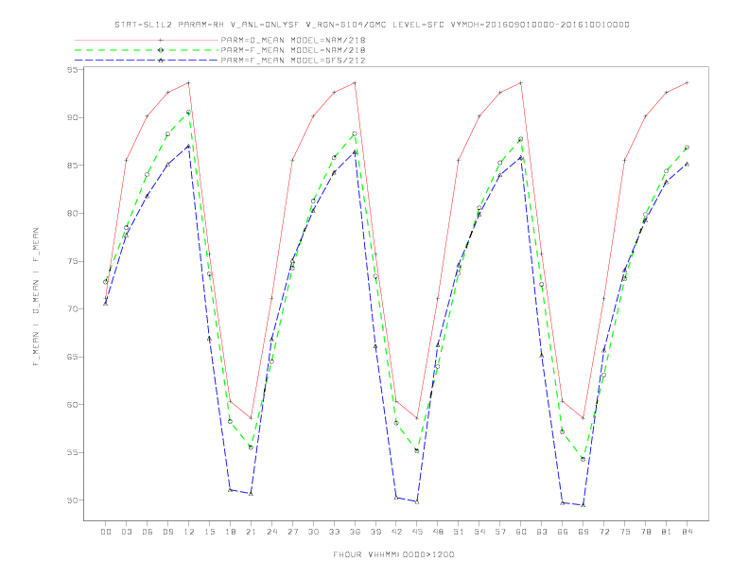Screen dimensions: 749x579
Task: Click the y-axis tick label 55
Action: click(73, 452)
